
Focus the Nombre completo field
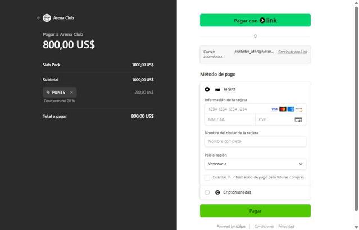[255, 141]
